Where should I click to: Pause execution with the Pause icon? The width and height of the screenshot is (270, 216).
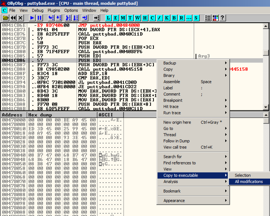(x=40, y=18)
